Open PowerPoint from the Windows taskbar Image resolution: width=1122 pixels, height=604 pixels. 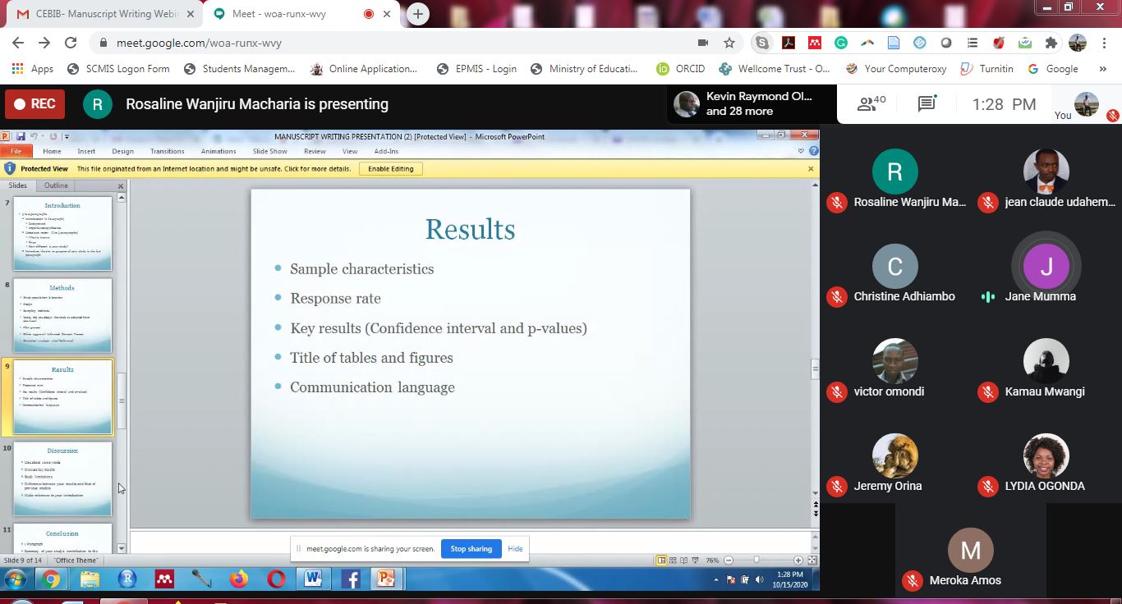coord(385,579)
